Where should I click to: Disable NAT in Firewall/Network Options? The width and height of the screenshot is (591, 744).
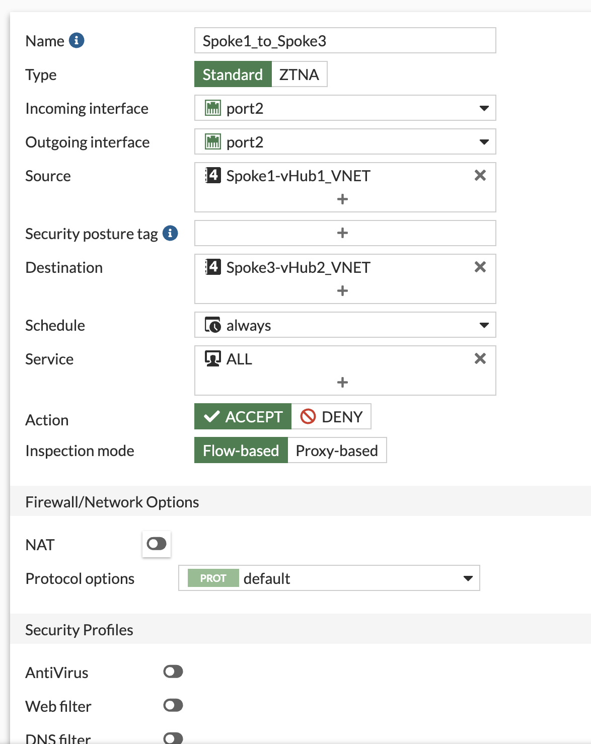pos(156,544)
